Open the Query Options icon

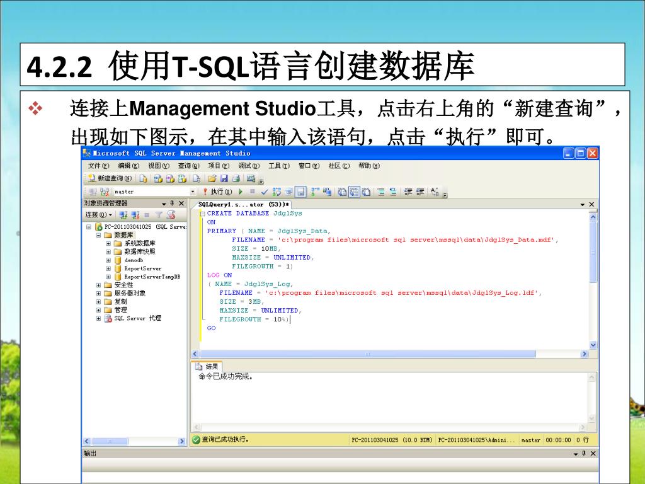(x=288, y=192)
